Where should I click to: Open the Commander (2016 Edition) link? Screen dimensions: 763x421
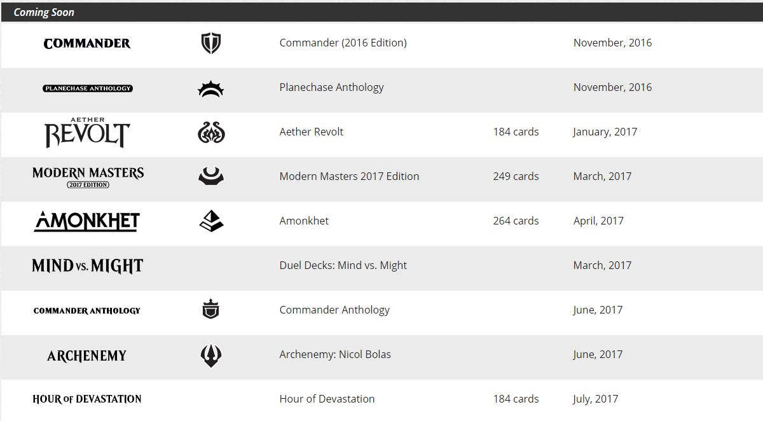pyautogui.click(x=343, y=43)
